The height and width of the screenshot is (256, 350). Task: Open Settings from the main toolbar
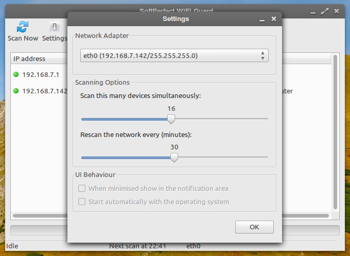point(55,32)
